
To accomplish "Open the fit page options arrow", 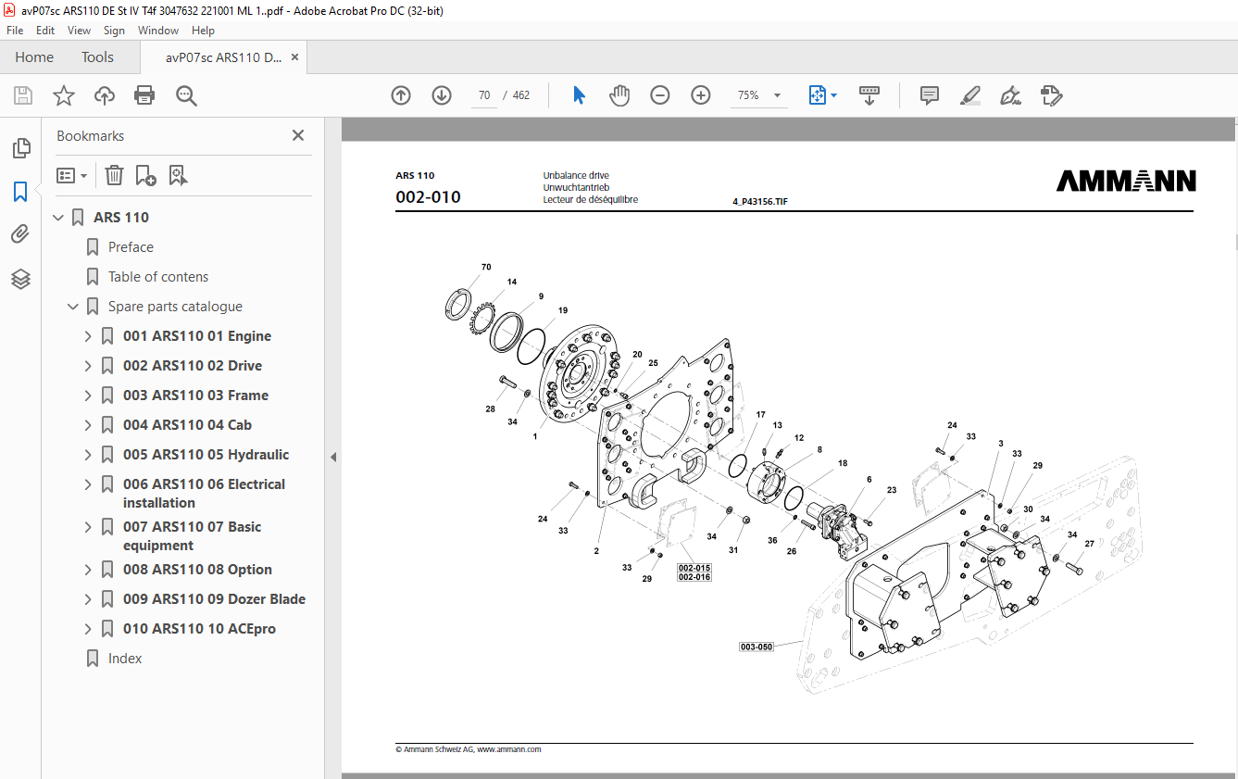I will (833, 95).
